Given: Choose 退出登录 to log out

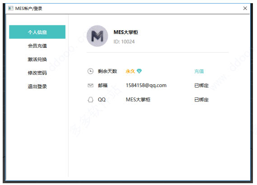Looking at the screenshot, I should 37,86.
